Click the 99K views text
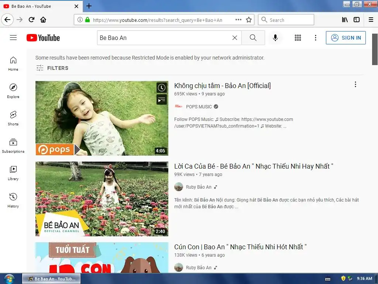The width and height of the screenshot is (378, 284). click(185, 175)
